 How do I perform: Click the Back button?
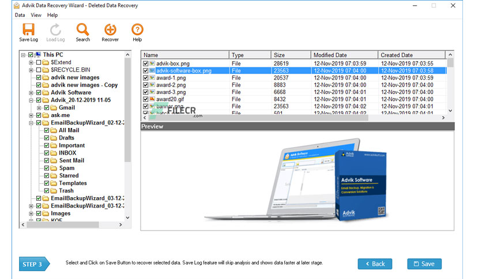click(x=375, y=263)
